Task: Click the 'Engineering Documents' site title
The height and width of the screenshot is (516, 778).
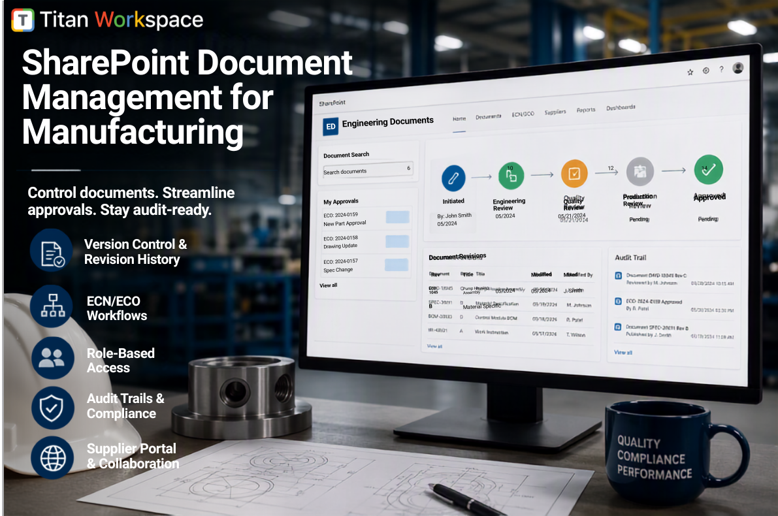Action: [x=387, y=121]
